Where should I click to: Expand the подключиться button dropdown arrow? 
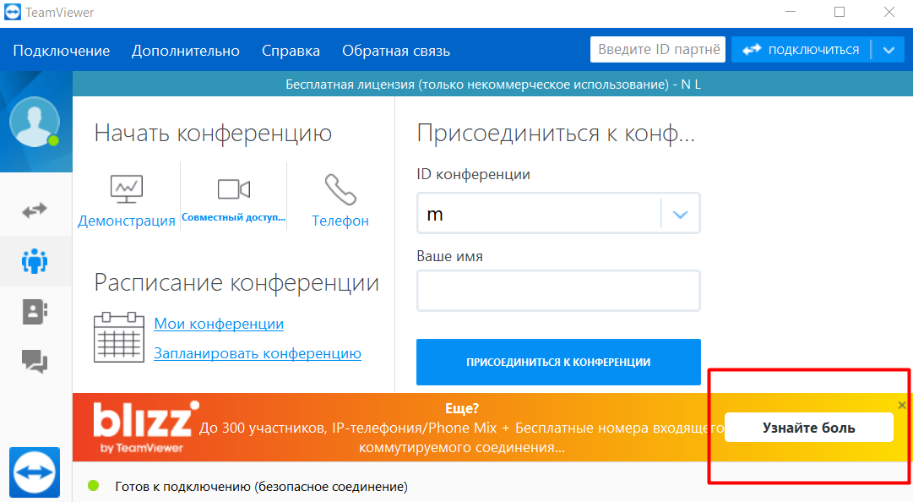(x=888, y=50)
